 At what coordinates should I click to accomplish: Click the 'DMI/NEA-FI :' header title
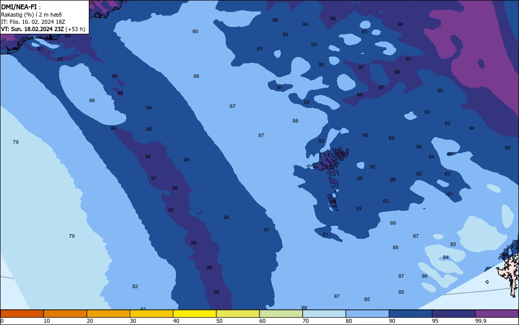pos(21,7)
